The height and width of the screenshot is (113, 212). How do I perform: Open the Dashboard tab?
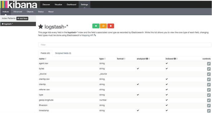[x=71, y=5]
